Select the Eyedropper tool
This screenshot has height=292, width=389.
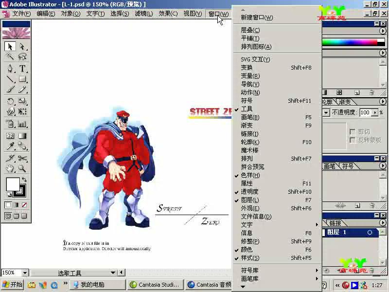coord(10,146)
